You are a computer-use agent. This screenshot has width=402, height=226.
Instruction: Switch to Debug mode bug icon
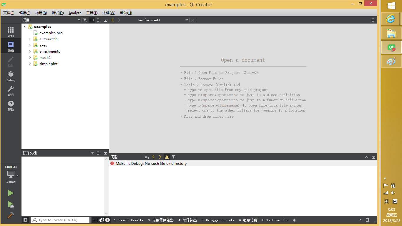11,76
